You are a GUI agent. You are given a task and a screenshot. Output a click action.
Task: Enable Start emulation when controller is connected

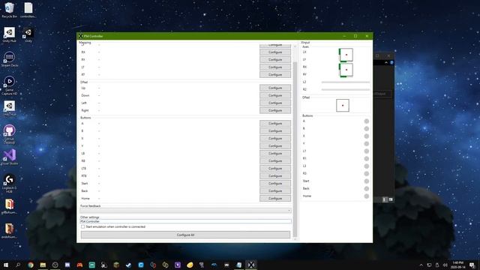[x=82, y=226]
